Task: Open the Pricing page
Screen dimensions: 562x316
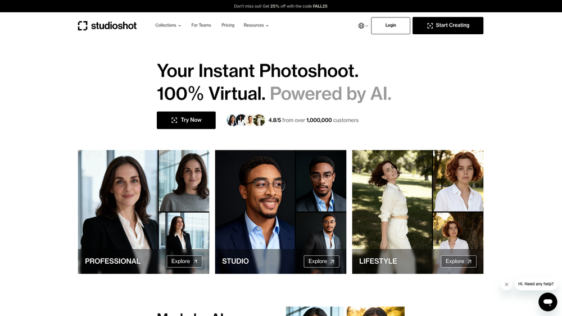Action: pyautogui.click(x=228, y=25)
